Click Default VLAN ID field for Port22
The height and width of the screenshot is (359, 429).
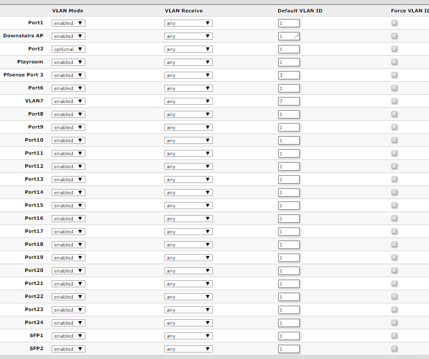pos(288,297)
